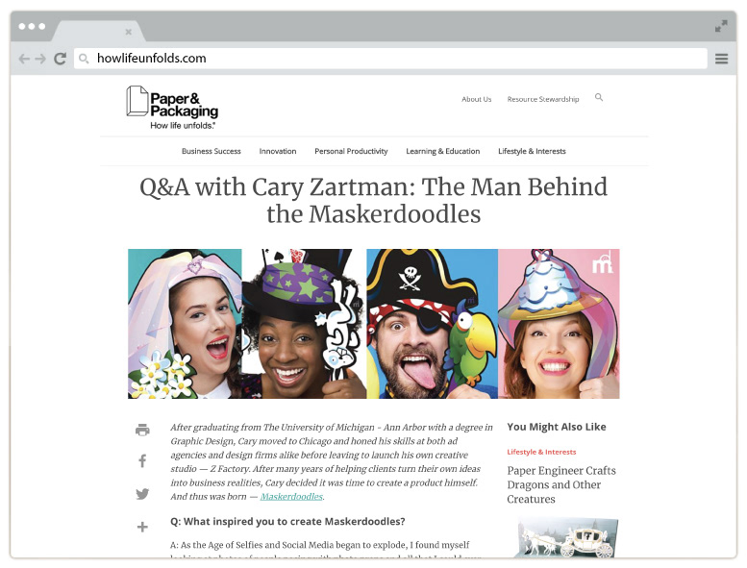Open the Business Success menu item
This screenshot has width=747, height=568.
coord(212,151)
